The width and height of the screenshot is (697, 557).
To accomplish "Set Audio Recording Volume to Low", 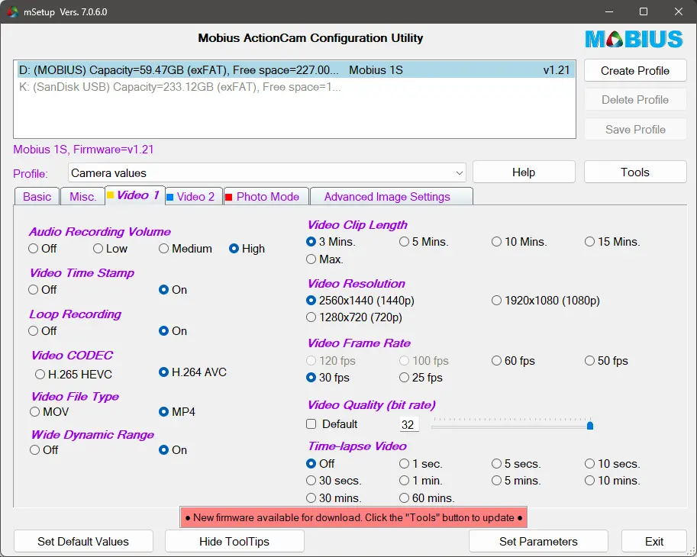I will point(110,249).
